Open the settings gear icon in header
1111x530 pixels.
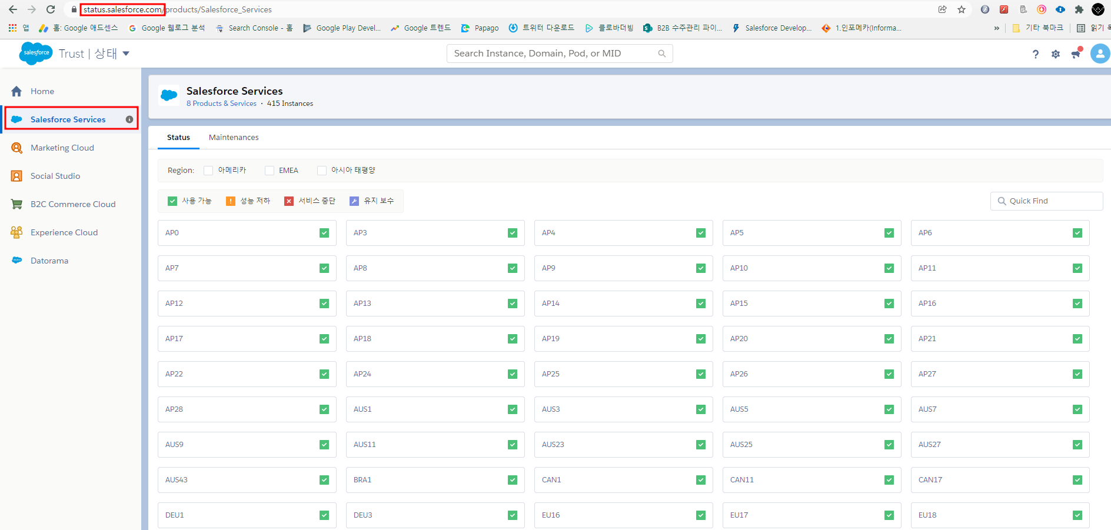1056,54
